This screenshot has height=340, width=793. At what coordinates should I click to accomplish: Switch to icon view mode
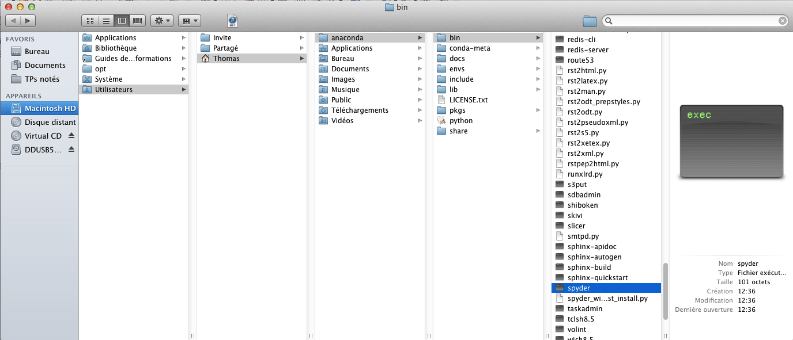[90, 21]
